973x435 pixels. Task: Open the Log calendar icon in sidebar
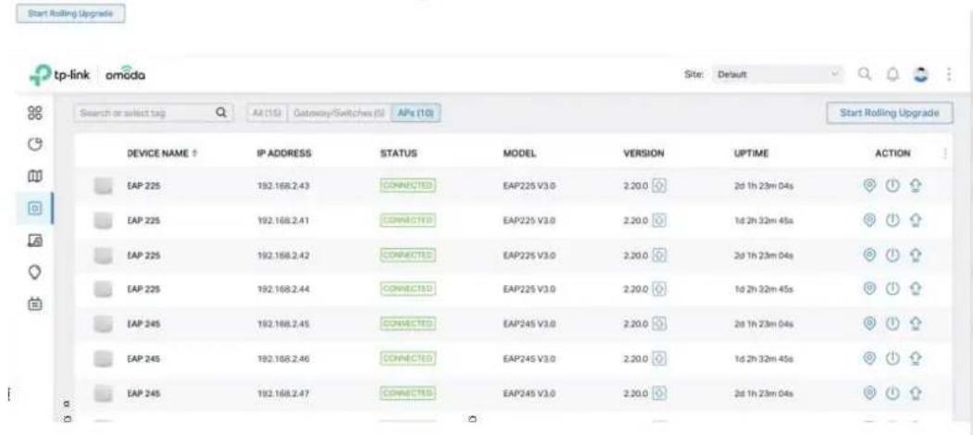(x=35, y=304)
